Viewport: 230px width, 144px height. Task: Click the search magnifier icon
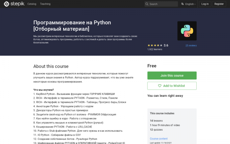pyautogui.click(x=147, y=4)
